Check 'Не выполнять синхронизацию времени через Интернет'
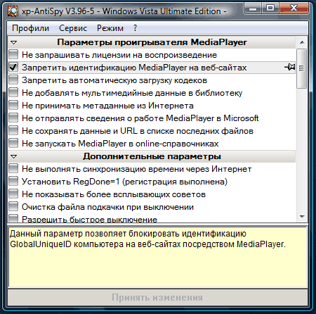The width and height of the screenshot is (316, 314). tap(13, 168)
